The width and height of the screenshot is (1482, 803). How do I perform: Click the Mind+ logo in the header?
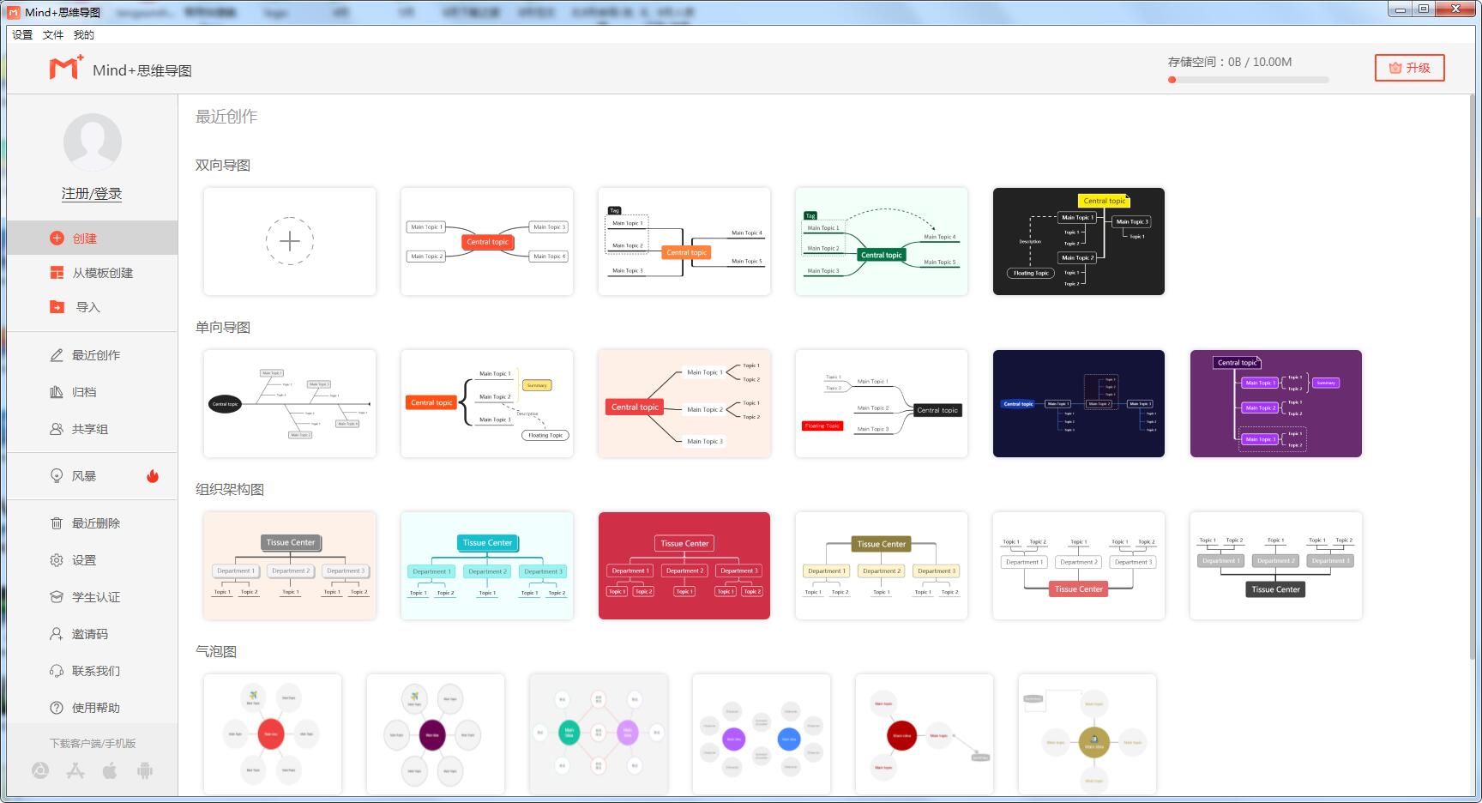[x=66, y=69]
